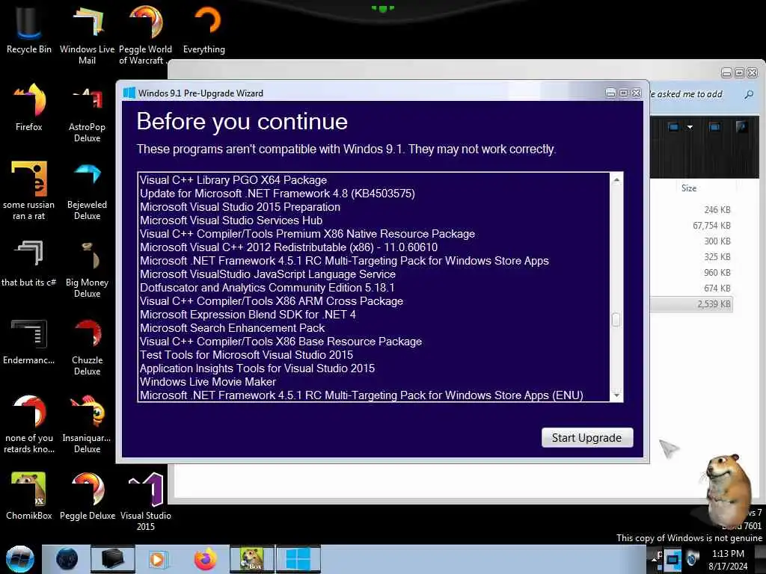The image size is (766, 574).
Task: Open the Bejeweled Deluxe desktop icon
Action: pos(87,191)
